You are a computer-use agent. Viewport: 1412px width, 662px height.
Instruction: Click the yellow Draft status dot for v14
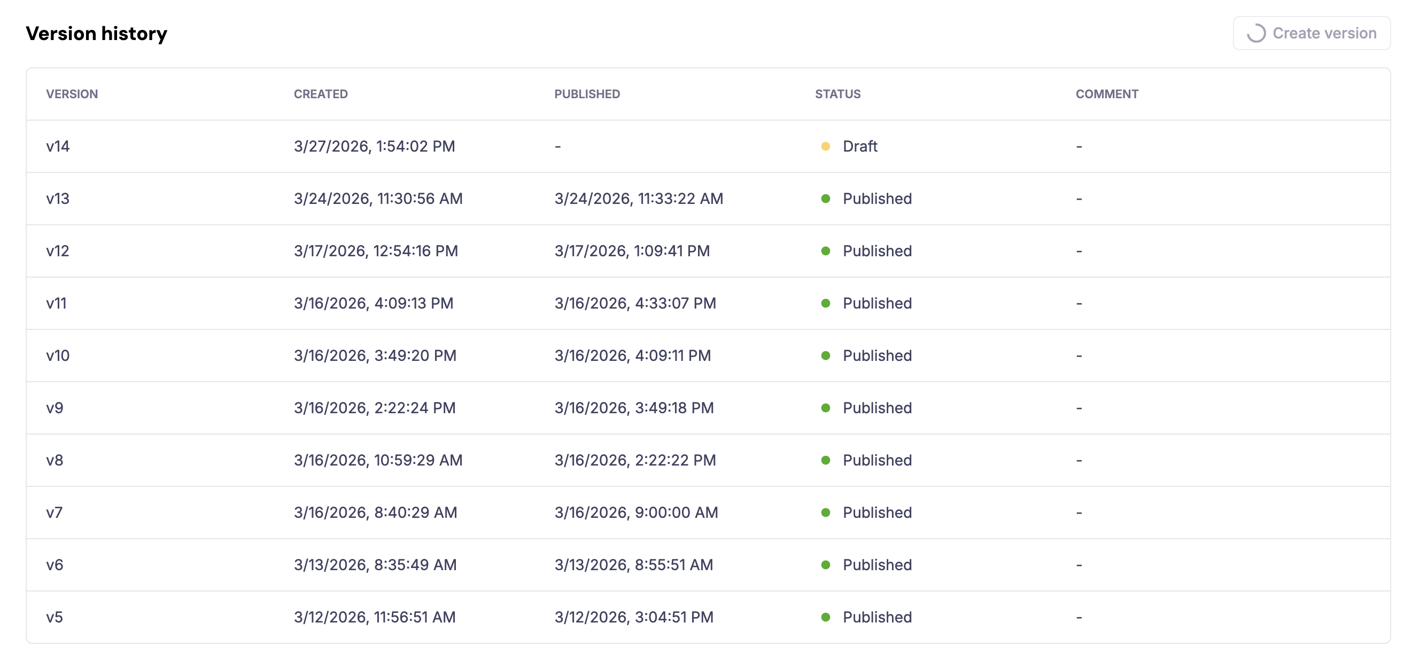826,146
